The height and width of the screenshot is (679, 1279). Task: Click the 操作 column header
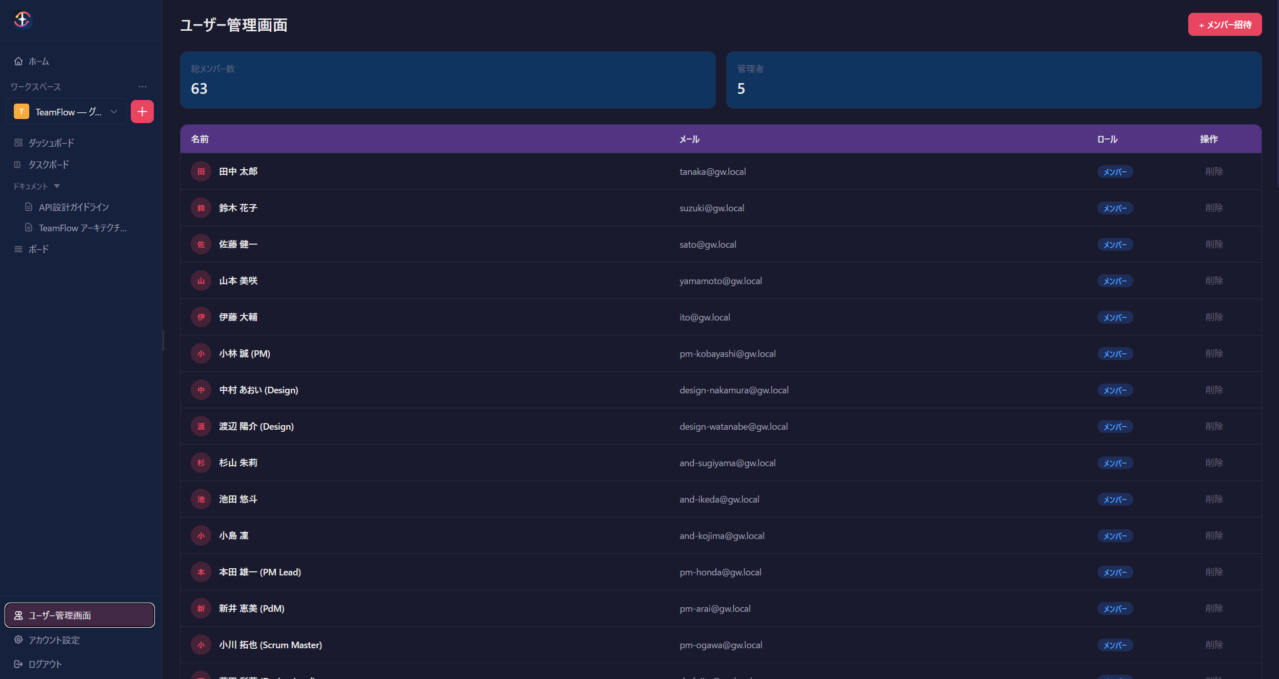(x=1209, y=139)
